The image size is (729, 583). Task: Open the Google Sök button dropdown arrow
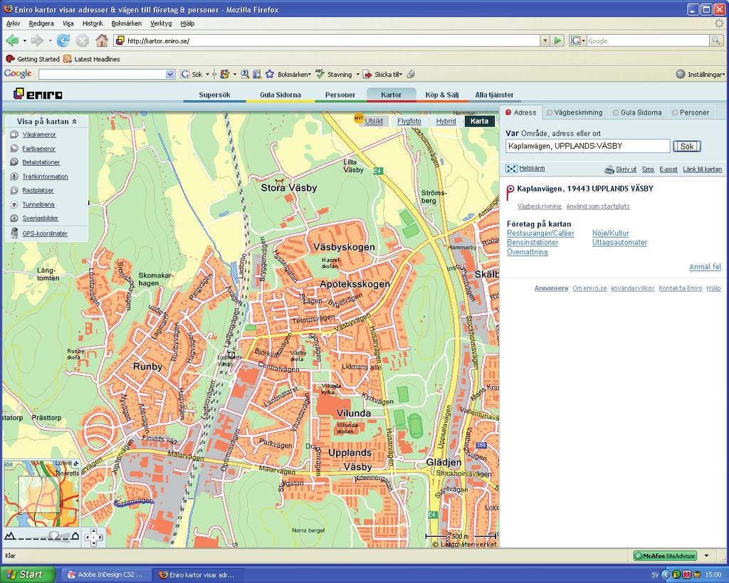(x=207, y=74)
